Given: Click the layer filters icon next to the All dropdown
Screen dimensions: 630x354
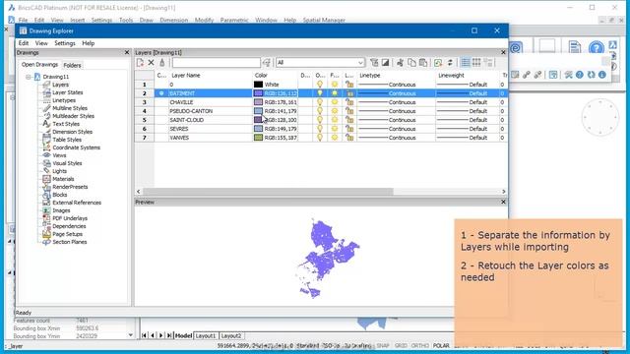Looking at the screenshot, I should pos(374,63).
